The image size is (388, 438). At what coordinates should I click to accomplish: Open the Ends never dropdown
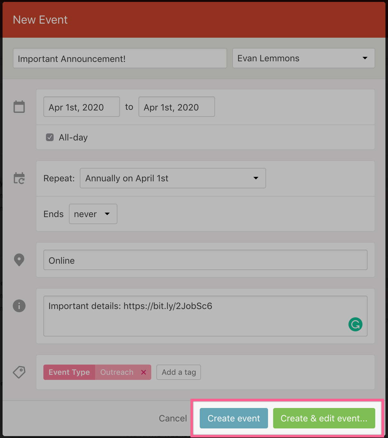pyautogui.click(x=93, y=214)
